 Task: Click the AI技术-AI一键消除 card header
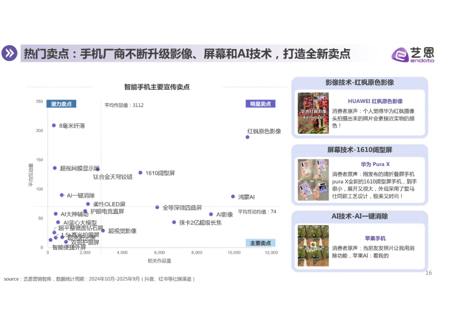[x=360, y=216]
